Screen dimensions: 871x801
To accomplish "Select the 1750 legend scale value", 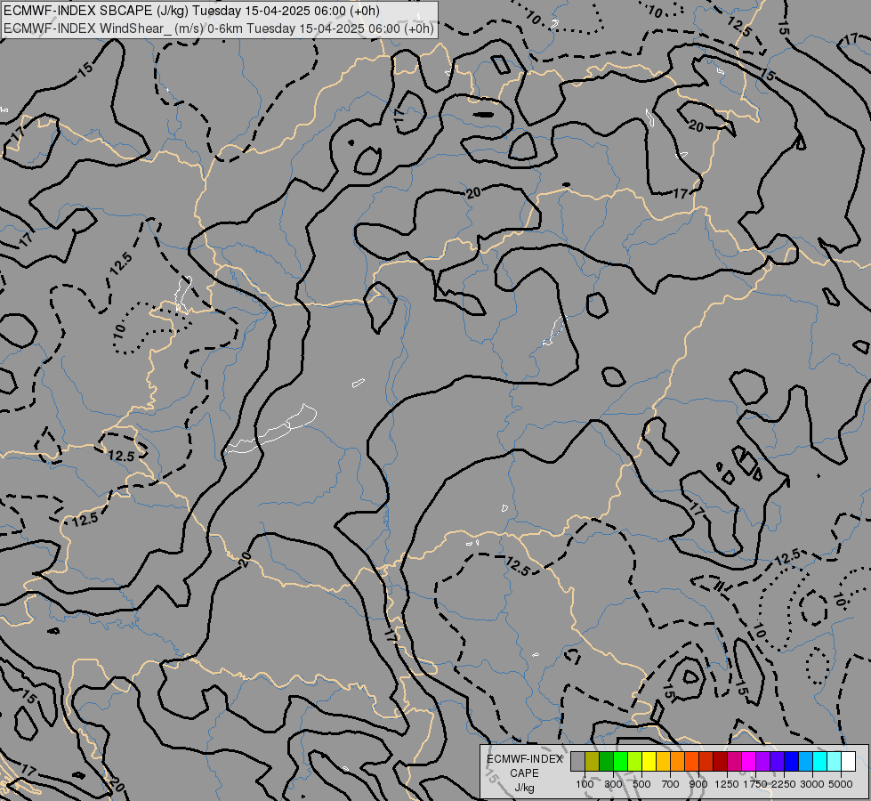I will 755,784.
